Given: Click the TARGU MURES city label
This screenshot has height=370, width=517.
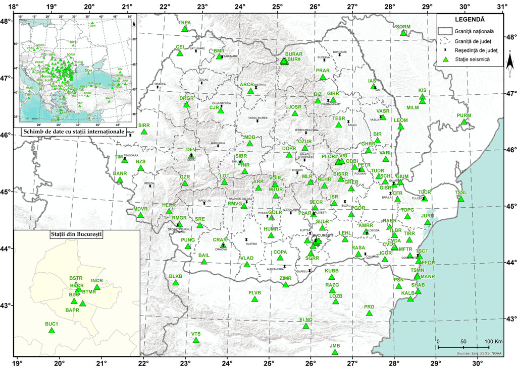Looking at the screenshot, I should (x=258, y=118).
